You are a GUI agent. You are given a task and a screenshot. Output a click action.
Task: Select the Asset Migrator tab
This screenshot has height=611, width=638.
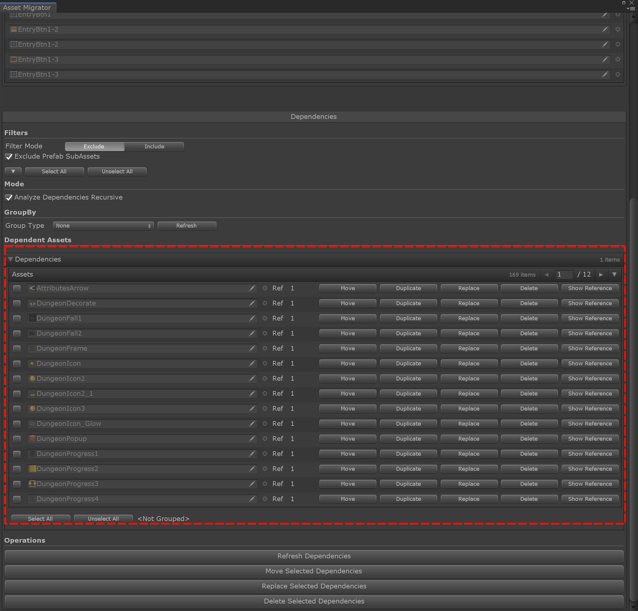click(27, 8)
